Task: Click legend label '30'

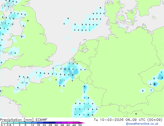Action: [x=56, y=125]
